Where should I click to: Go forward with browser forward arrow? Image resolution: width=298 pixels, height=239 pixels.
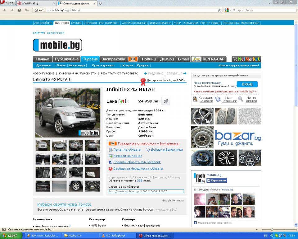tap(12, 10)
